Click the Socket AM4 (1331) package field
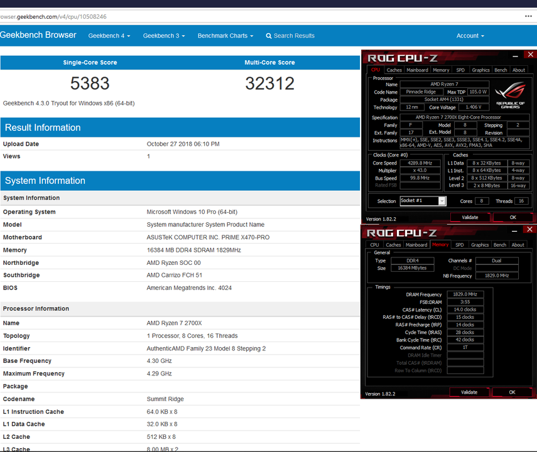 click(x=444, y=99)
